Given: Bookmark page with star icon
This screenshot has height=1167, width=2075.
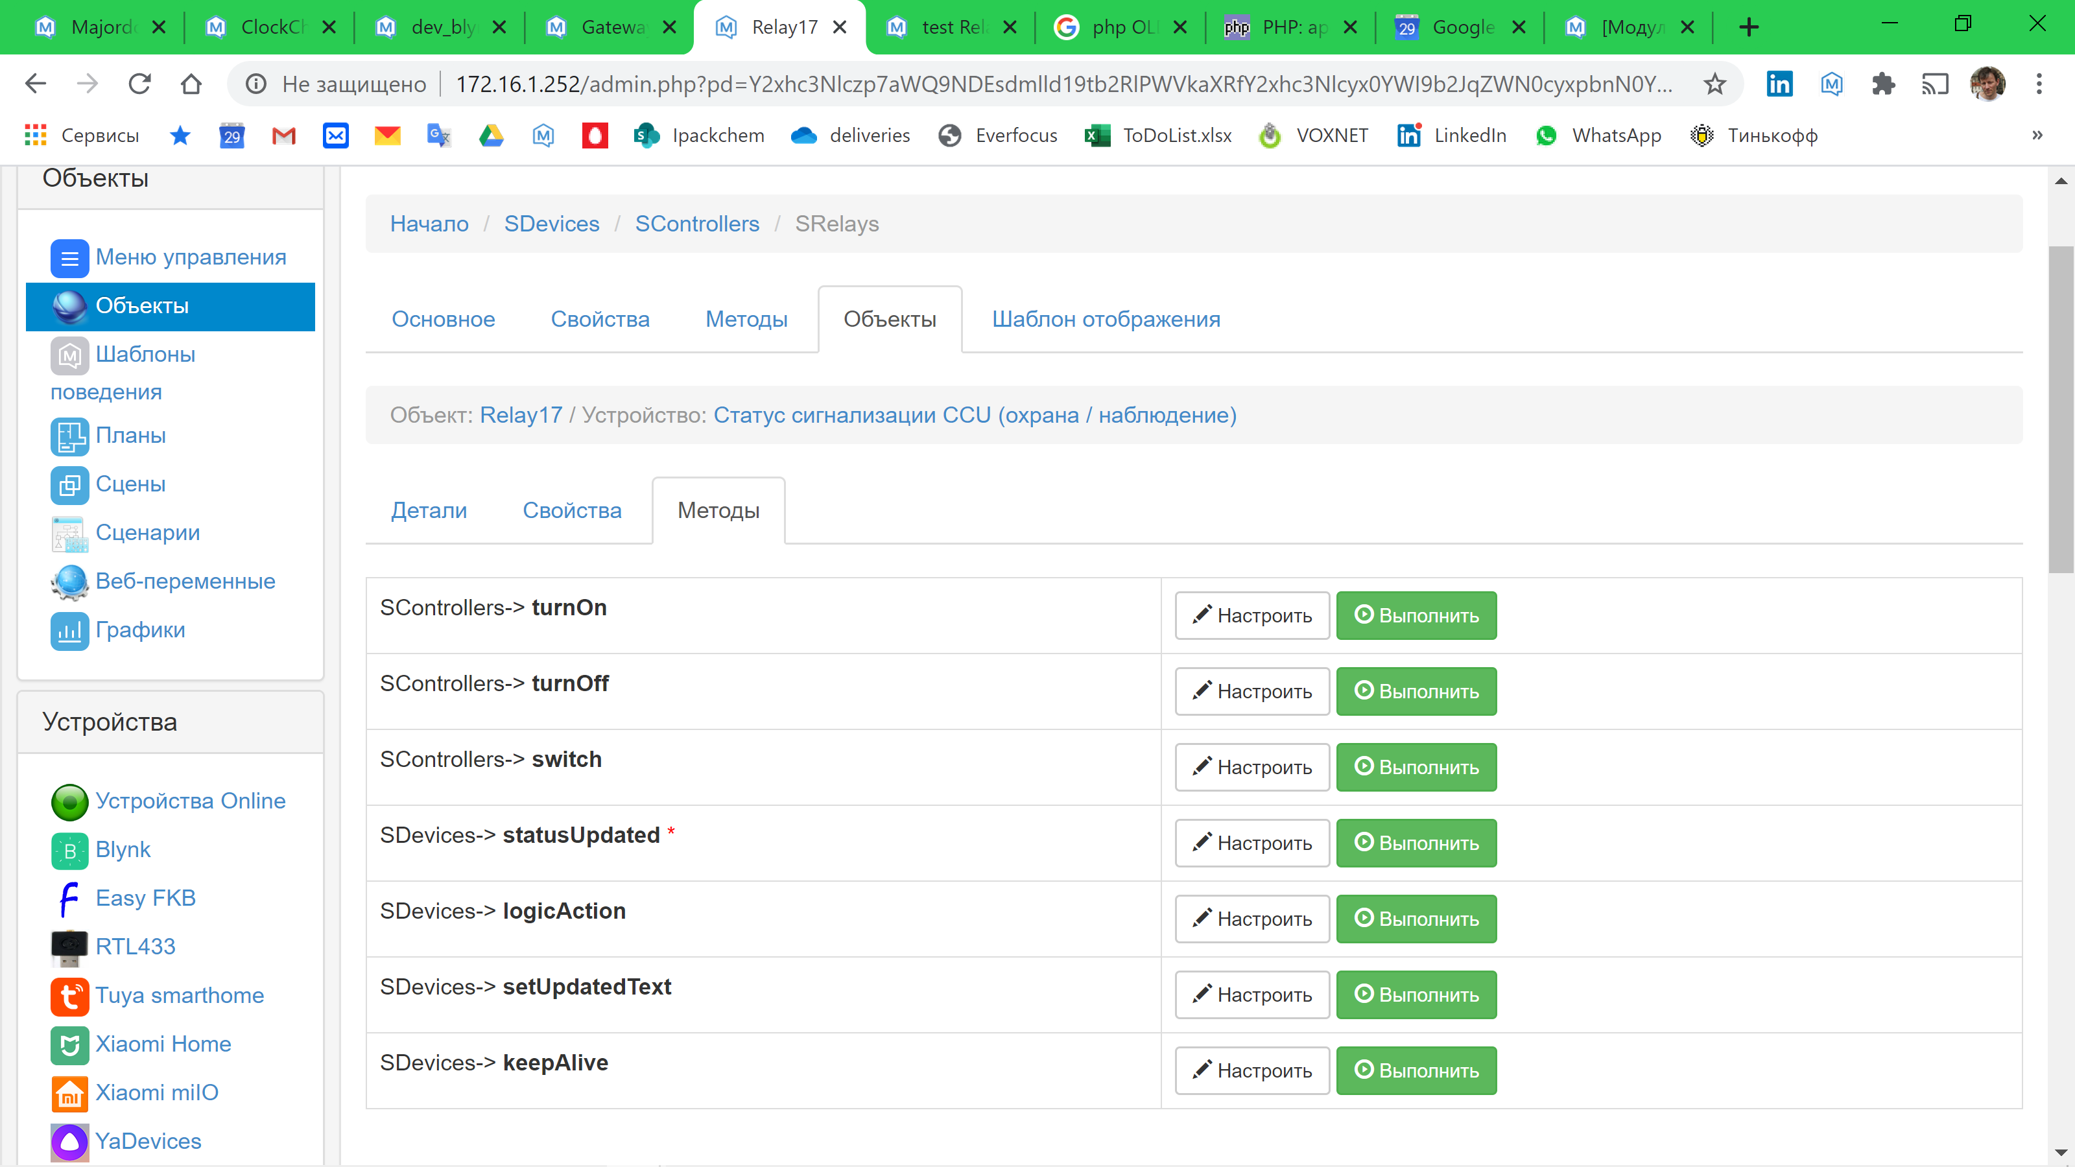Looking at the screenshot, I should (x=1714, y=84).
